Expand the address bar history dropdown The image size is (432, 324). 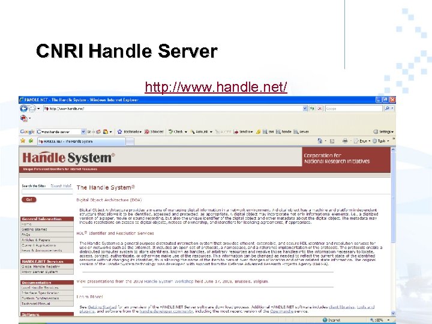(x=305, y=109)
